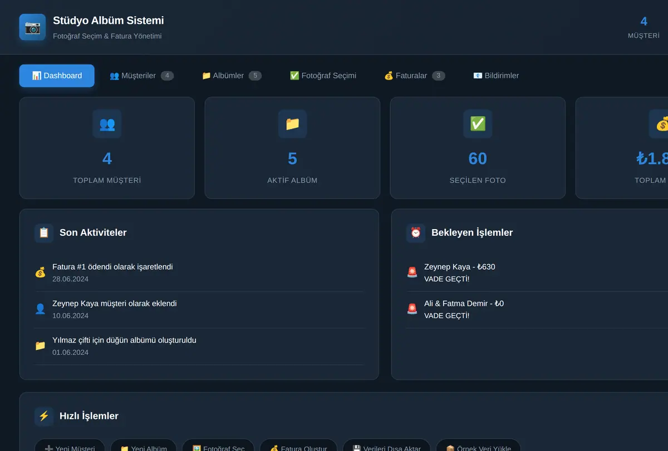Viewport: 668px width, 451px height.
Task: Select the Seçilen Foto stat card
Action: click(478, 148)
